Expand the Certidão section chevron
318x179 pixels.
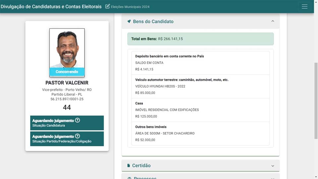point(273,166)
